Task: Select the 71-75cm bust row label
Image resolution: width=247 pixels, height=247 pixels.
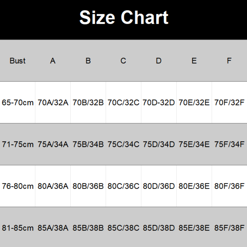Action: point(18,144)
